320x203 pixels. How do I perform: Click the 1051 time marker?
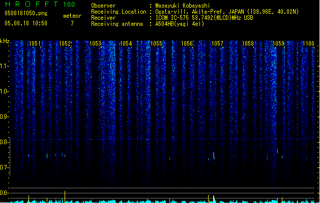point(35,43)
